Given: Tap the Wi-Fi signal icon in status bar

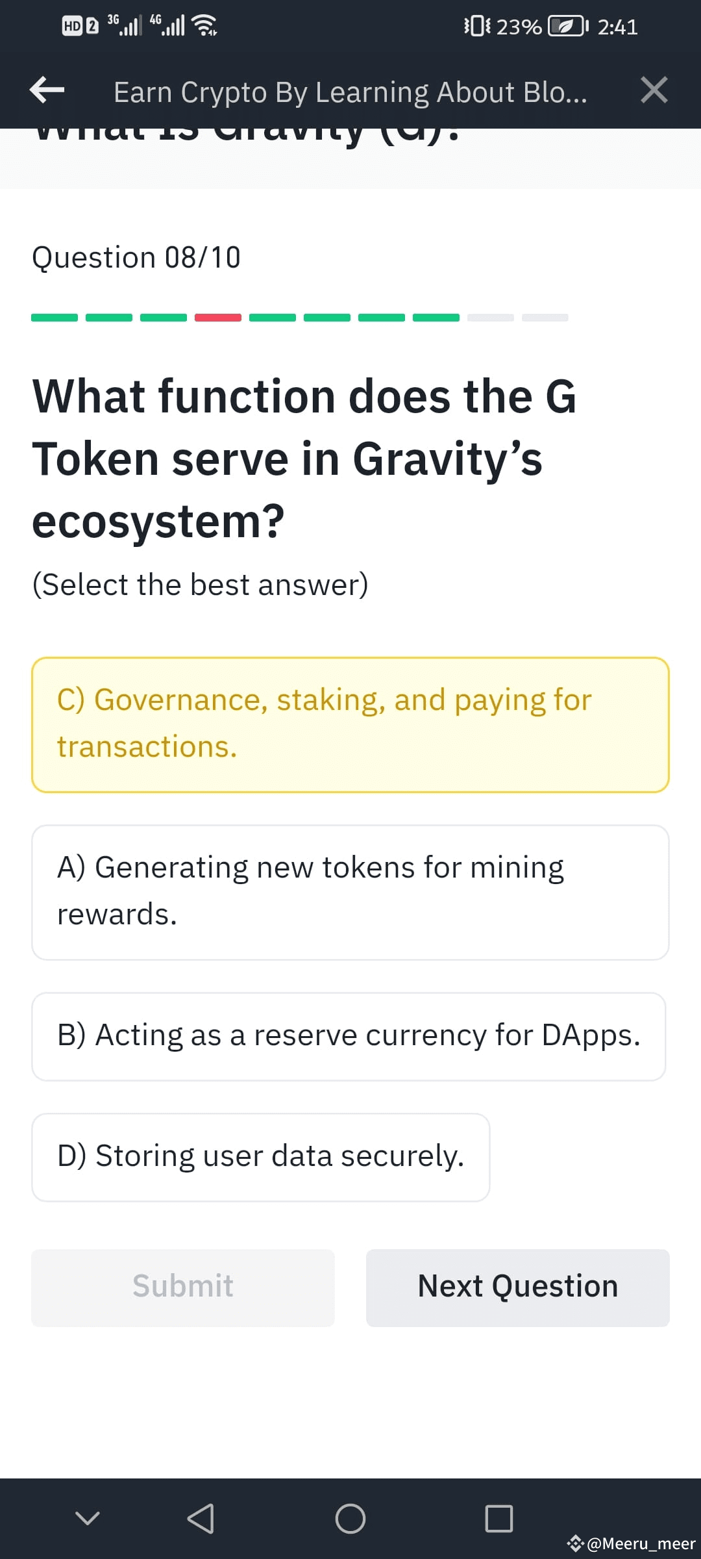Looking at the screenshot, I should click(204, 26).
